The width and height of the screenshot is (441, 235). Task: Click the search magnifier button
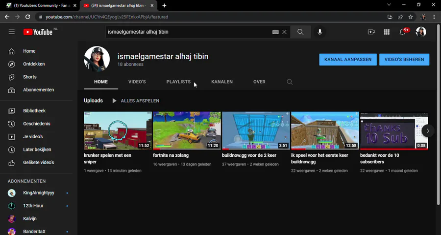(300, 32)
